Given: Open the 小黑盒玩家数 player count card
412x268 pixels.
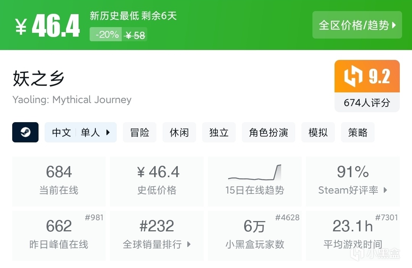Looking at the screenshot, I should tap(254, 235).
